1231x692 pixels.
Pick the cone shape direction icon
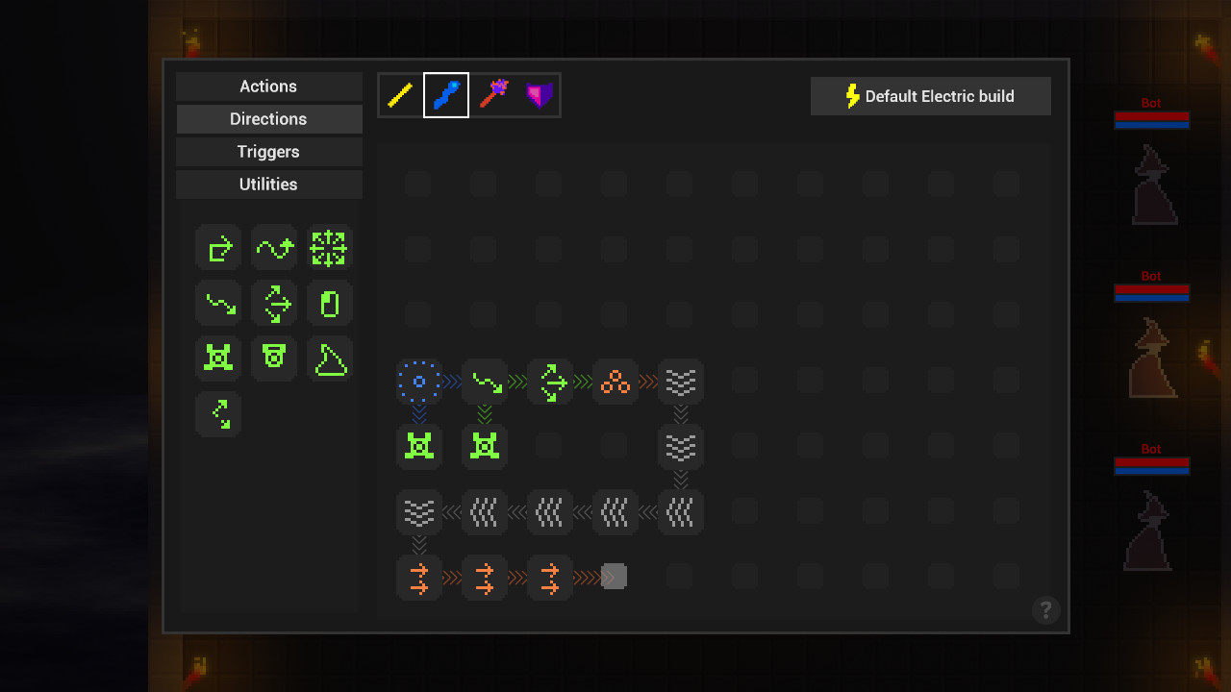coord(330,359)
